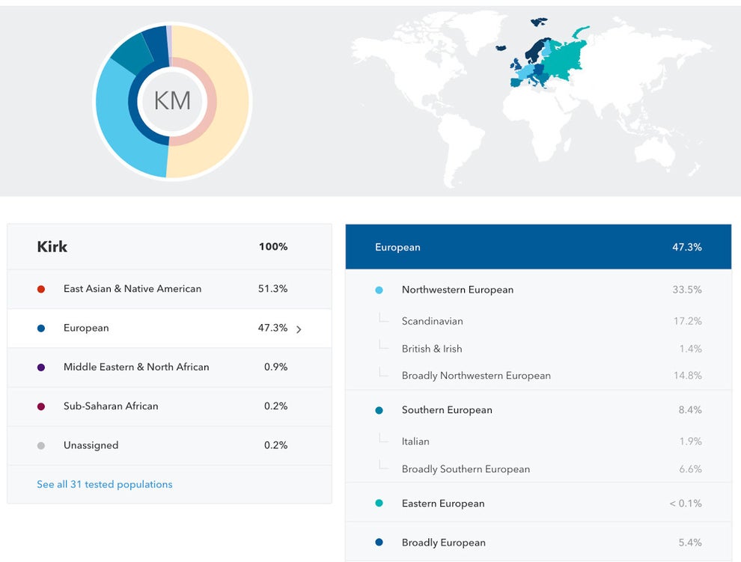Select the Sub-Saharan African row

tap(169, 406)
